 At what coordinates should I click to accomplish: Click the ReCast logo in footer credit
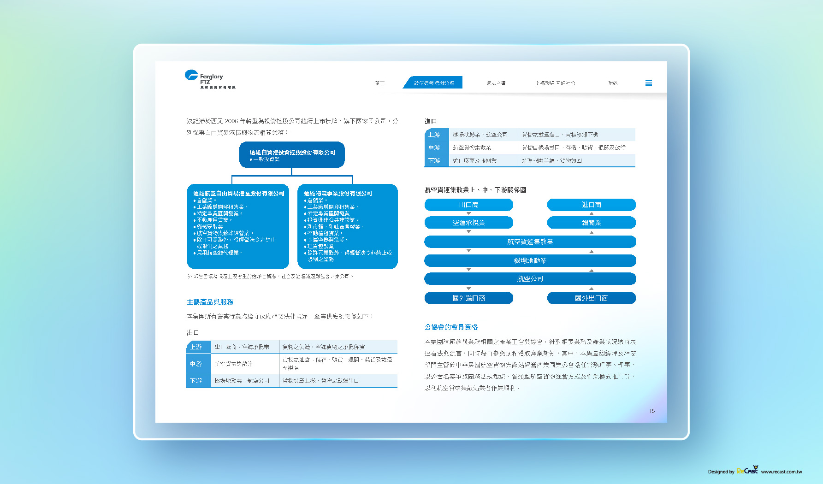tap(747, 470)
